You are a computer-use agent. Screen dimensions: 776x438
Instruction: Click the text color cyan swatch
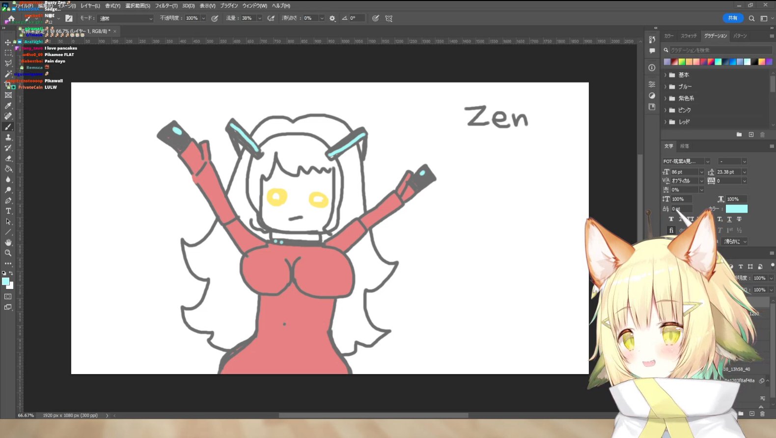coord(737,209)
